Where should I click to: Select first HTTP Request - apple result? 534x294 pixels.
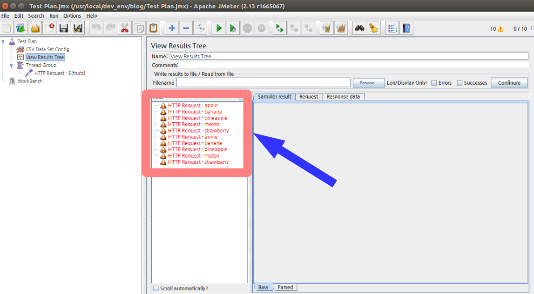click(x=192, y=106)
